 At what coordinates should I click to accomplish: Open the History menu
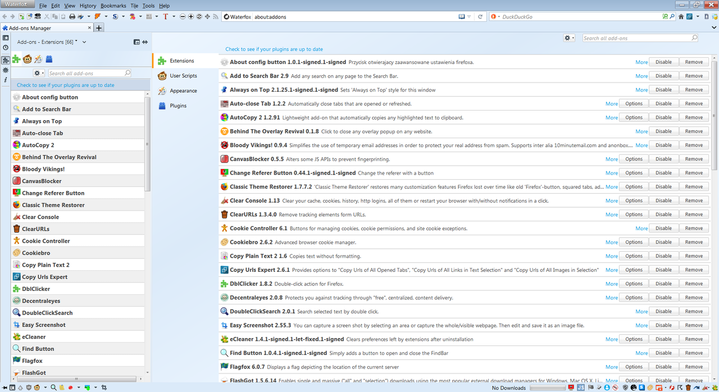pos(88,6)
